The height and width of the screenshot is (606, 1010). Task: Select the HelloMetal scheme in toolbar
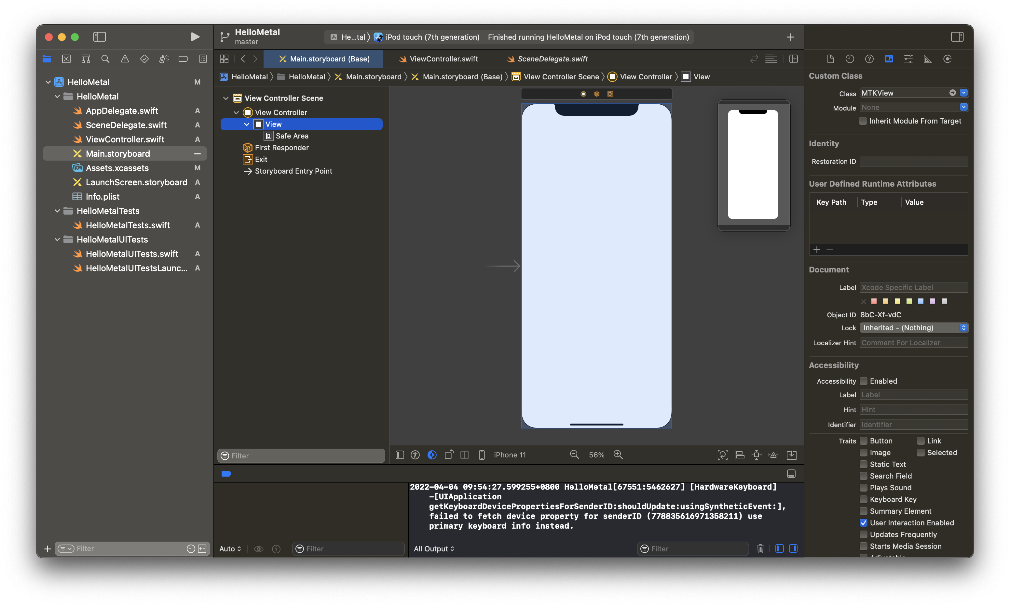(348, 37)
